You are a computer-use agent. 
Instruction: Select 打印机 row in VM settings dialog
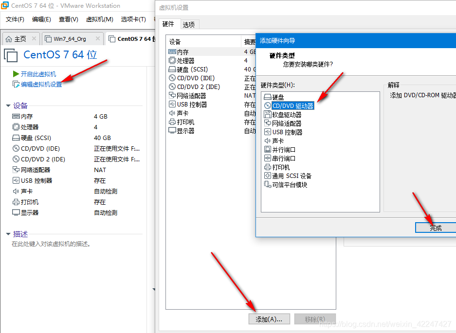point(211,122)
